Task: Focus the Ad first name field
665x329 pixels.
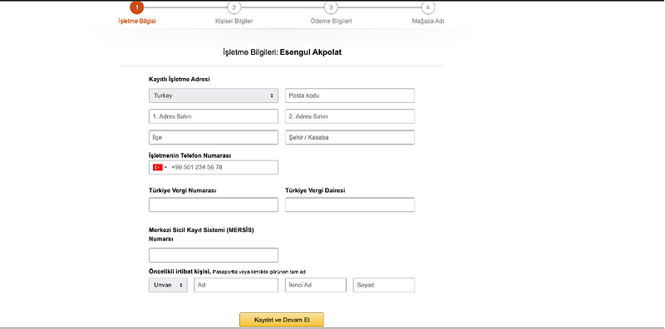Action: click(236, 285)
